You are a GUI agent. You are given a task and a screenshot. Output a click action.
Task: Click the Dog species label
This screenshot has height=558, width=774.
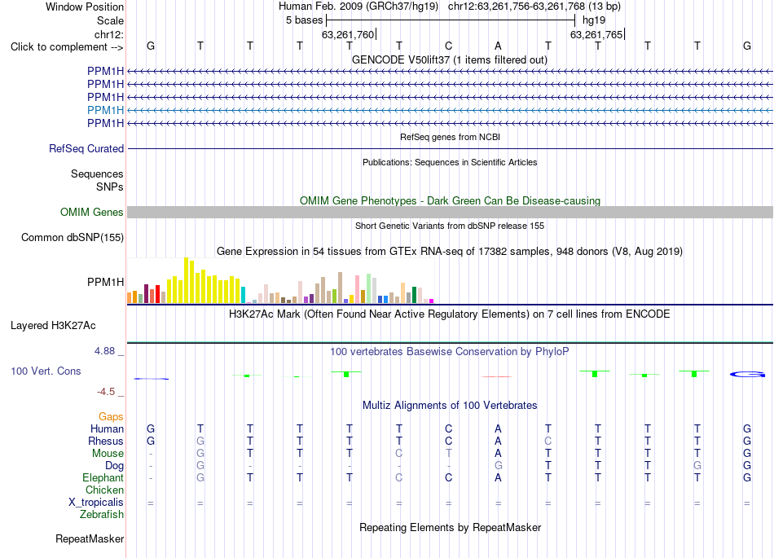tap(115, 466)
